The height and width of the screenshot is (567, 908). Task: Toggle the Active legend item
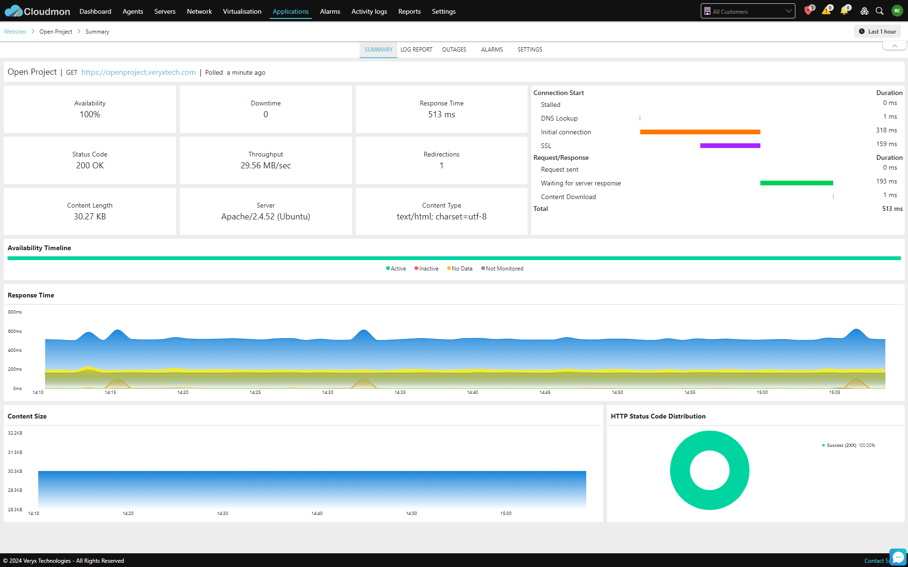(x=396, y=269)
